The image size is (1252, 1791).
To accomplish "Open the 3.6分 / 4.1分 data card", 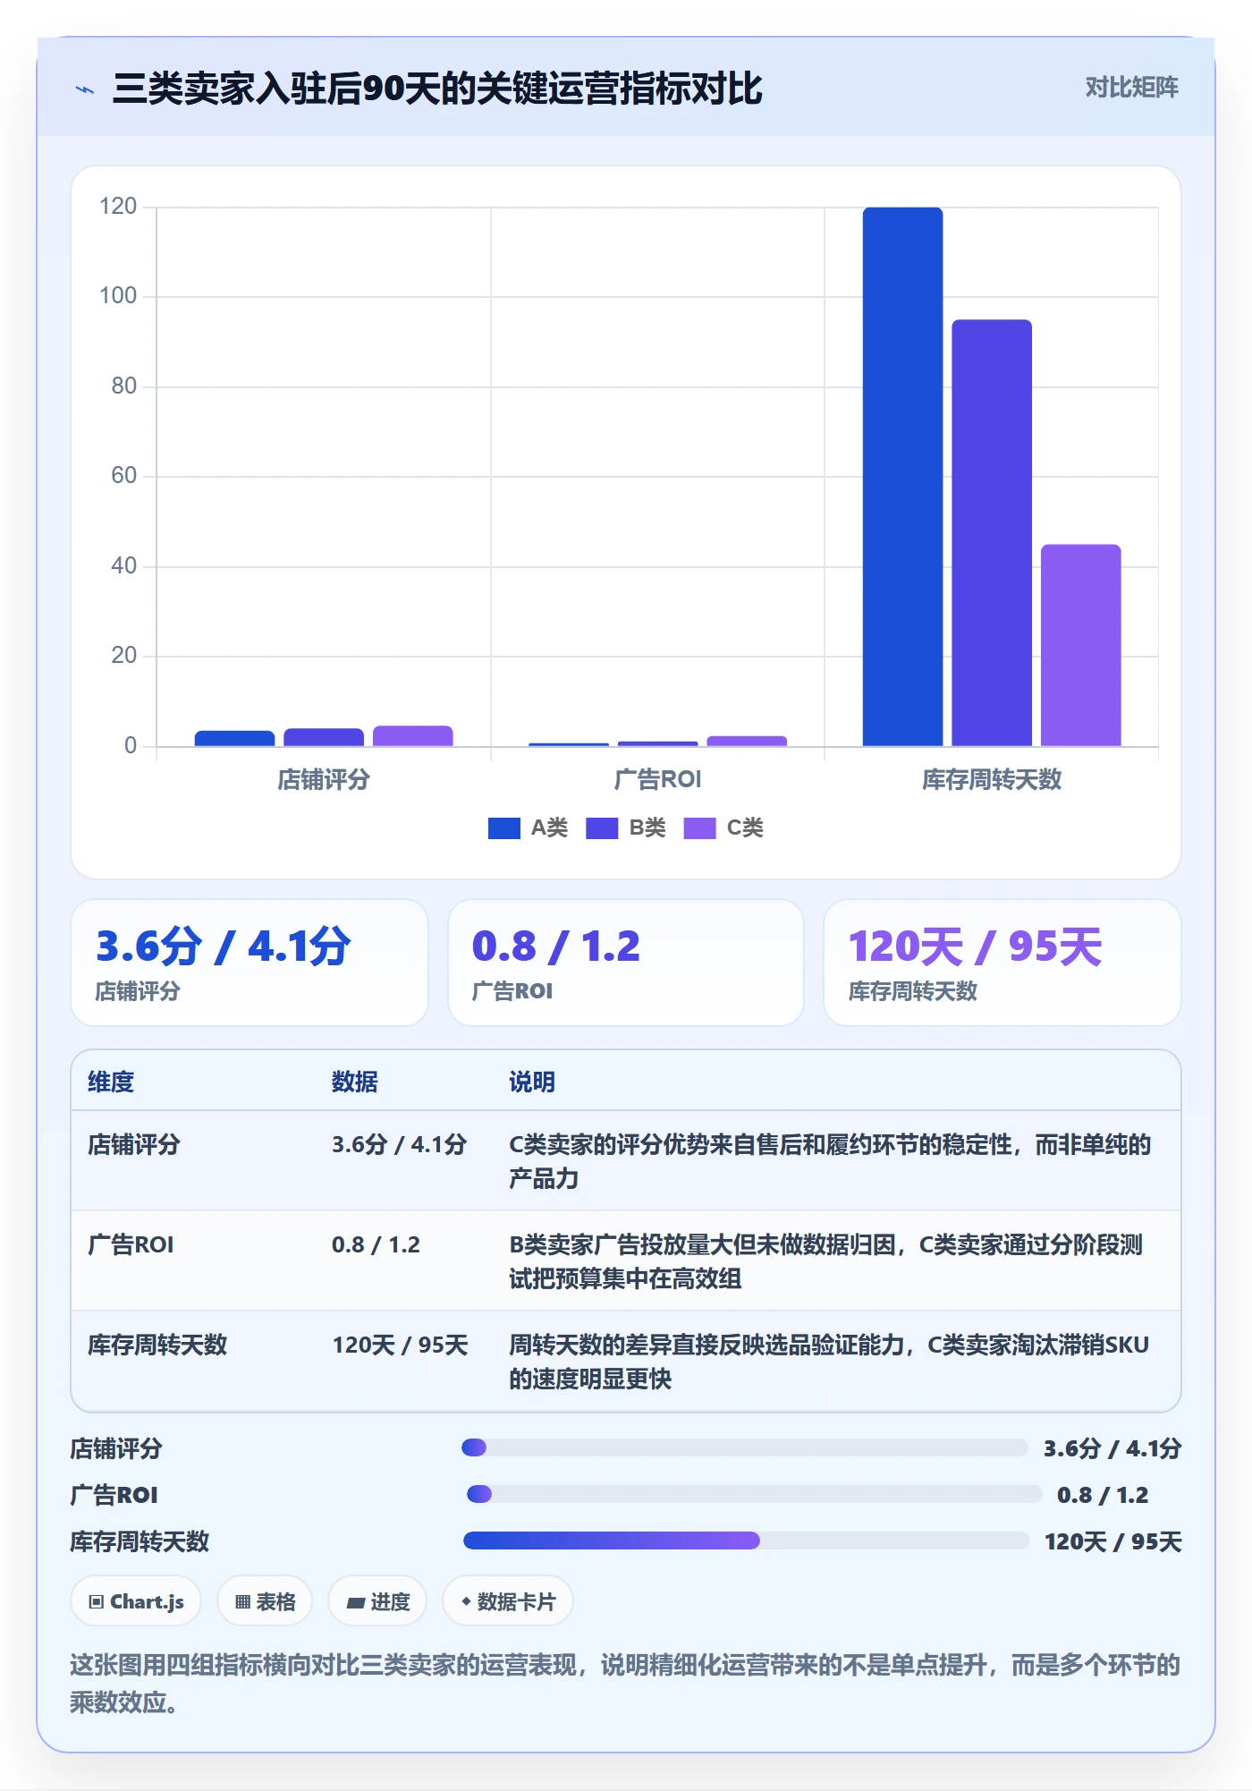I will (250, 963).
